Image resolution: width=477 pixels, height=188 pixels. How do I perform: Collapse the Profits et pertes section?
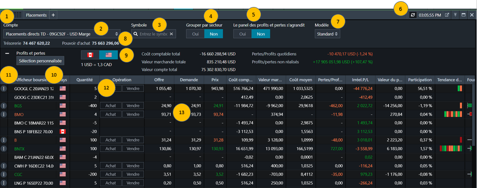tap(7, 53)
